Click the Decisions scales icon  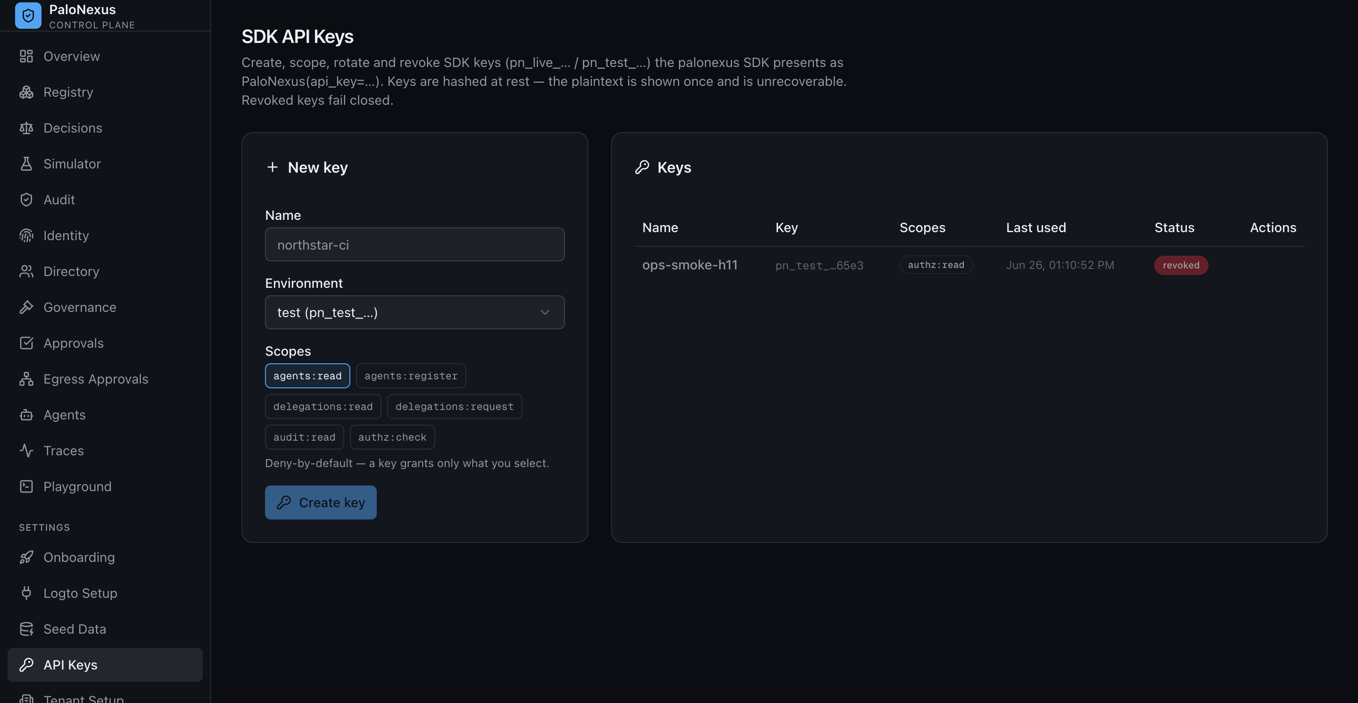[26, 128]
